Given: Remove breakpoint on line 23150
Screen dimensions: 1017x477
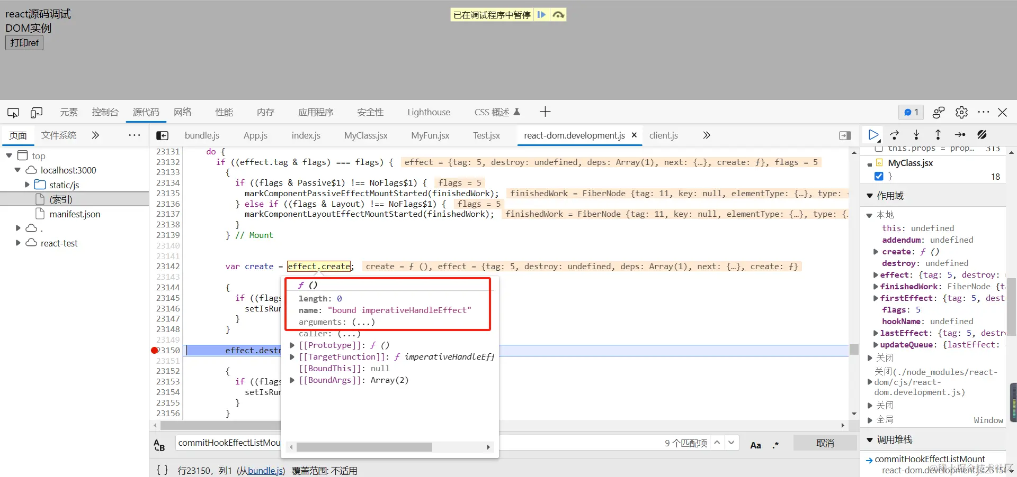Looking at the screenshot, I should 155,350.
